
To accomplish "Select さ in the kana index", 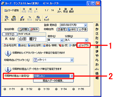I will click(x=97, y=34).
